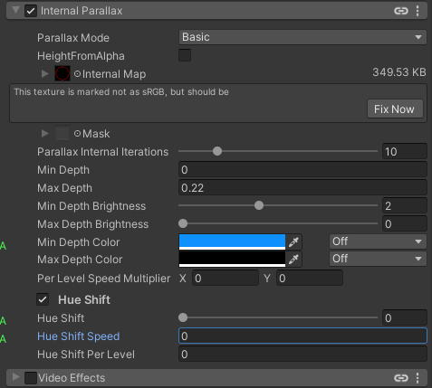This screenshot has height=388, width=432.
Task: Click the Internal Parallax link icon
Action: tap(401, 11)
